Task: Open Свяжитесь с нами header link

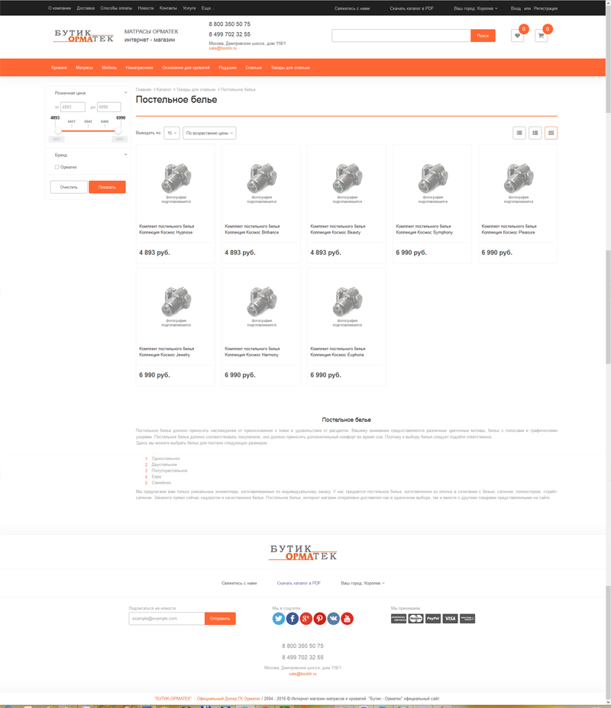Action: (352, 8)
